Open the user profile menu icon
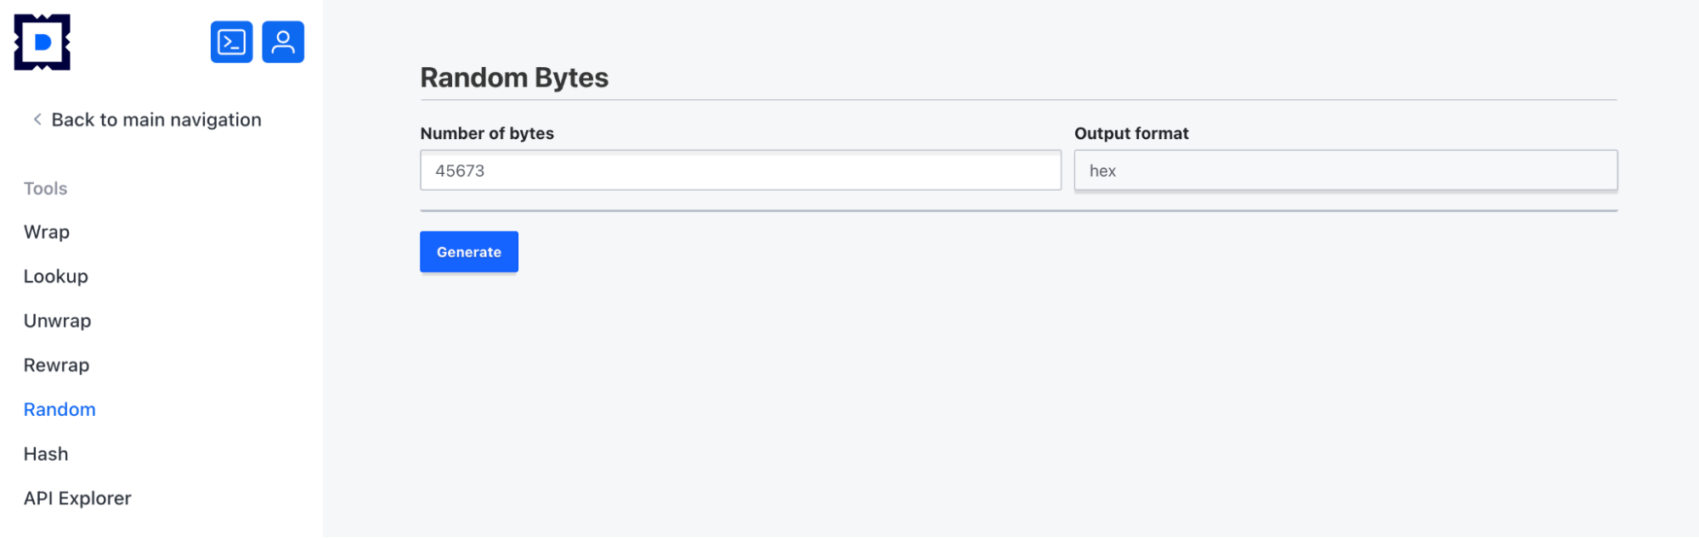This screenshot has width=1699, height=538. (283, 42)
